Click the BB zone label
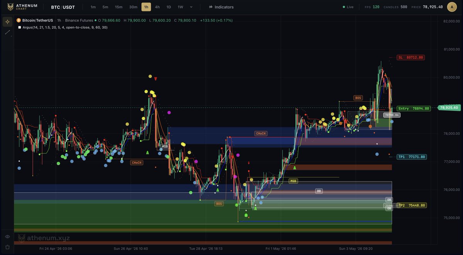The height and width of the screenshot is (255, 463). (x=319, y=191)
